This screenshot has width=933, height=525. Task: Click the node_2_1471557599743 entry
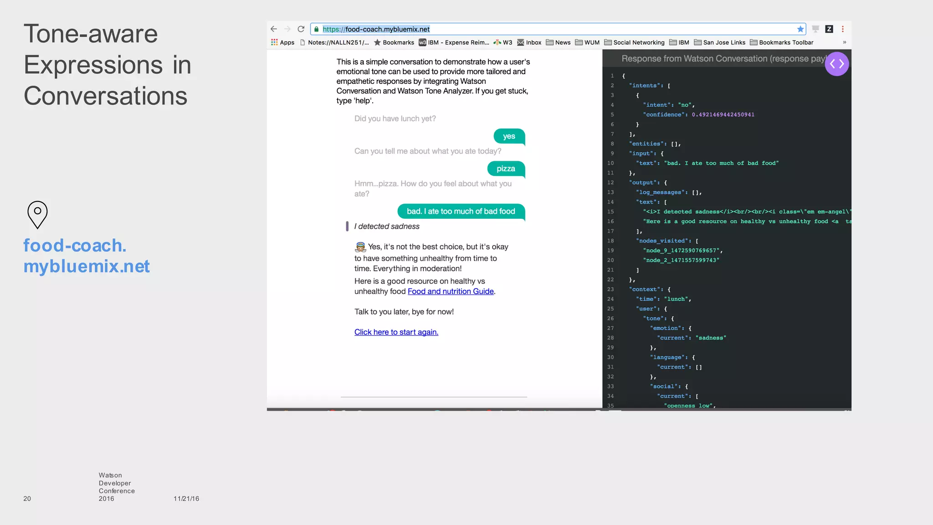[x=681, y=260]
